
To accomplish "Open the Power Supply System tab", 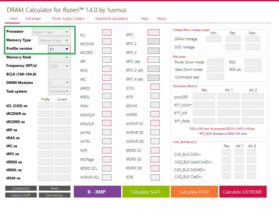I will click(x=68, y=18).
